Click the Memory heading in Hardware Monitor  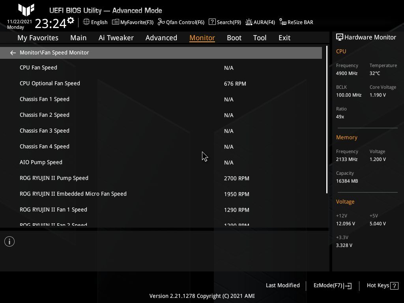tap(346, 137)
